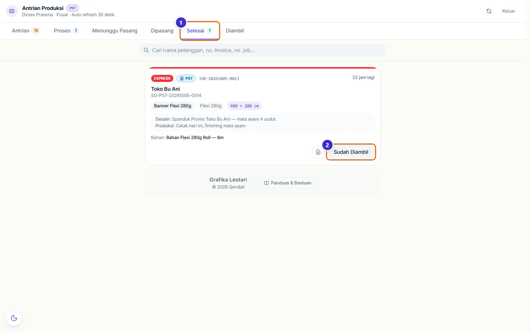Image resolution: width=531 pixels, height=332 pixels.
Task: Click the Banner Flexi 280g product tag
Action: tap(173, 106)
